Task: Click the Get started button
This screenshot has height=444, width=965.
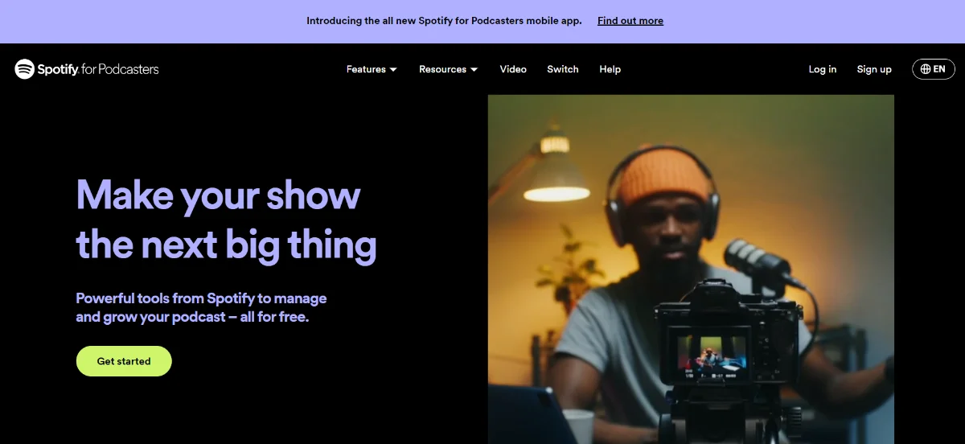Action: pyautogui.click(x=124, y=361)
